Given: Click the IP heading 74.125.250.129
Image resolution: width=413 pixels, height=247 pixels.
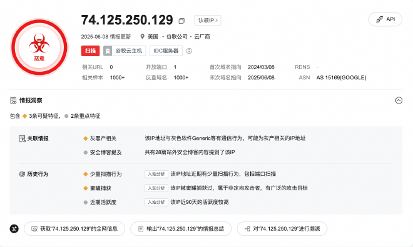Looking at the screenshot, I should (127, 20).
